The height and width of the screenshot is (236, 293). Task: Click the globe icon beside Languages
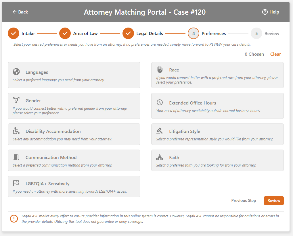pyautogui.click(x=16, y=72)
